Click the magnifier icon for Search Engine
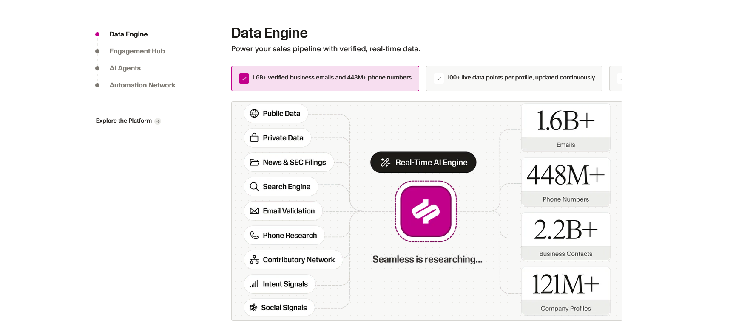This screenshot has width=733, height=331. pos(254,186)
